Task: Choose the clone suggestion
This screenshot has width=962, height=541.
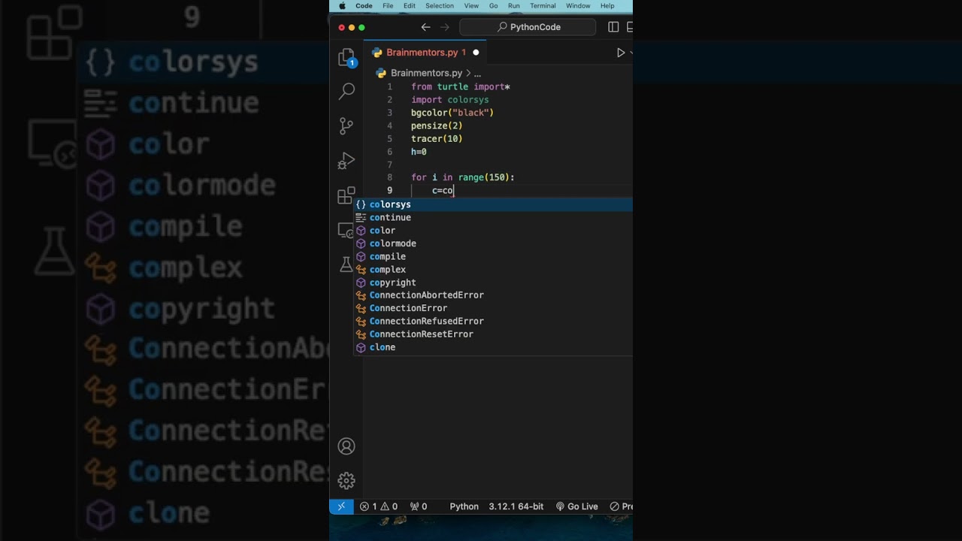Action: pos(493,347)
